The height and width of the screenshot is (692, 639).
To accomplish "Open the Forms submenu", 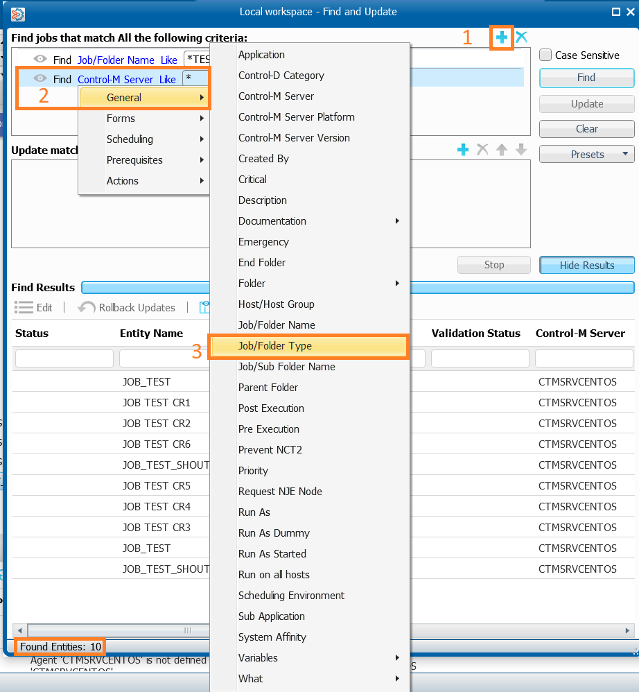I will pos(143,119).
